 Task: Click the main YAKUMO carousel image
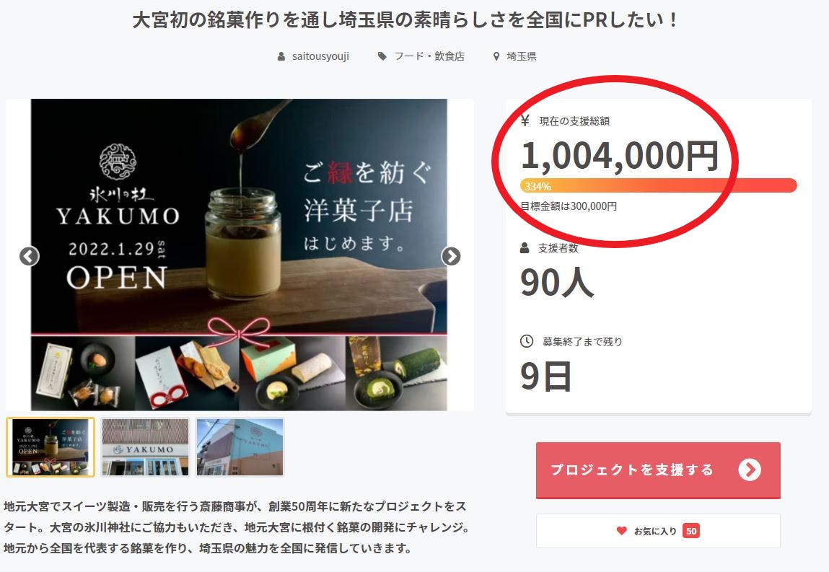click(239, 255)
